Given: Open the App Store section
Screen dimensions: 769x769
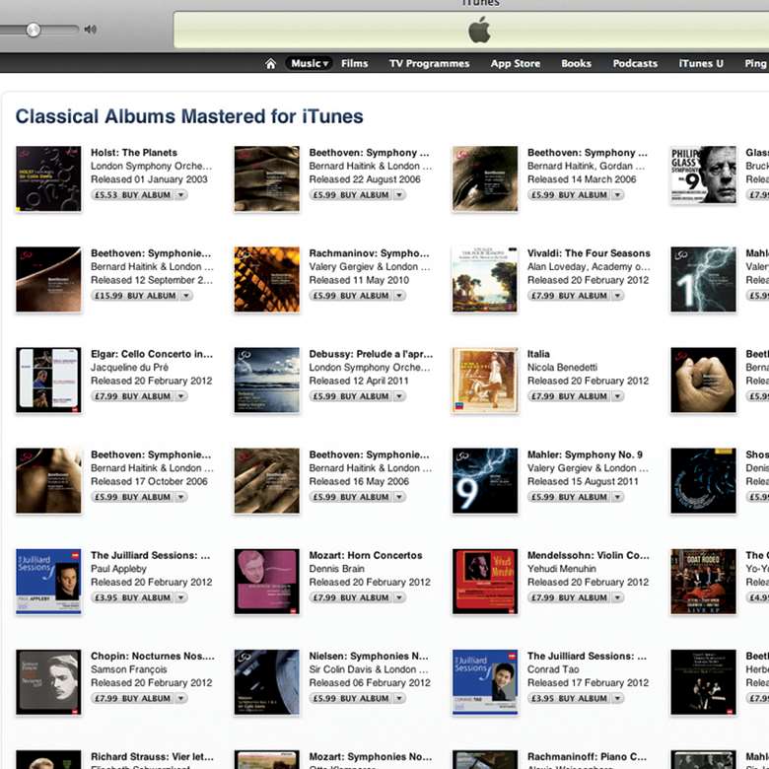Looking at the screenshot, I should coord(515,64).
